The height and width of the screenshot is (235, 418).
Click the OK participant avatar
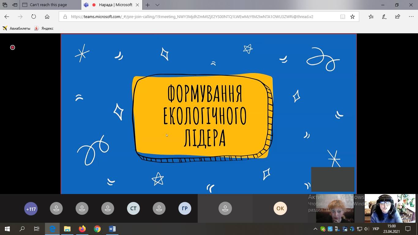[280, 208]
